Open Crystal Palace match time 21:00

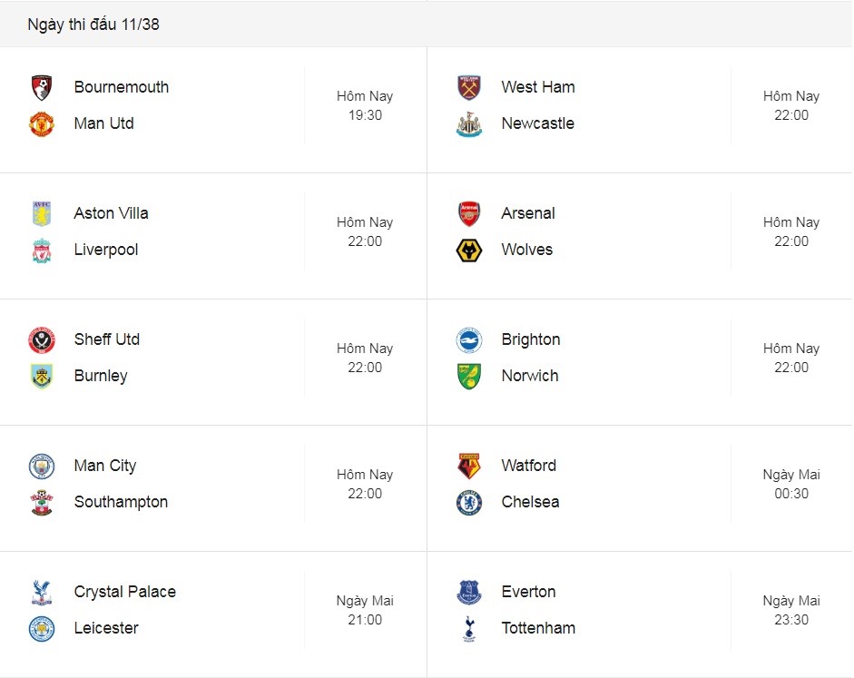pos(365,620)
